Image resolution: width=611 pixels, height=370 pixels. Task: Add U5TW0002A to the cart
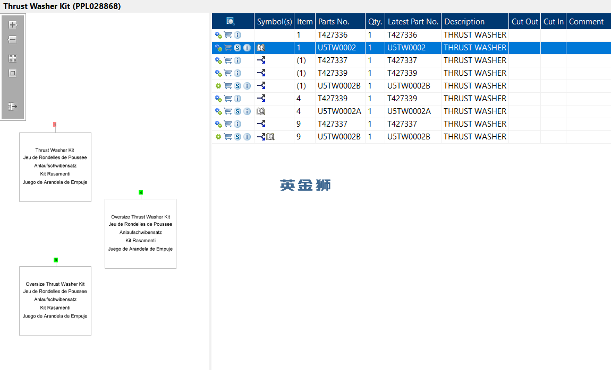point(228,111)
